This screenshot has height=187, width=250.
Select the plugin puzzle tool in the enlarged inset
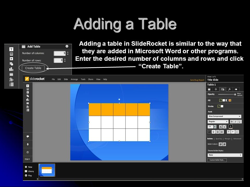11,79
